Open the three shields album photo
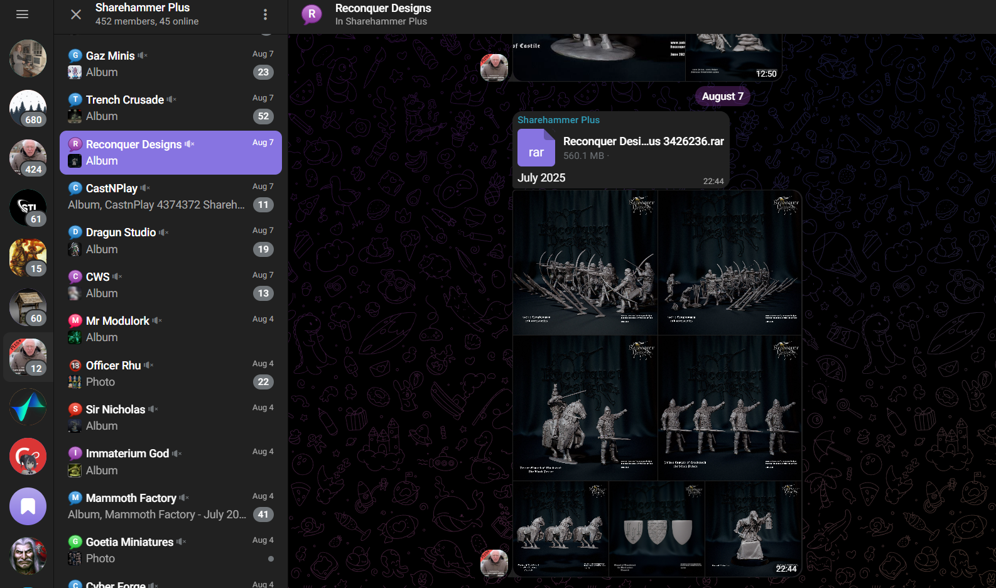Image resolution: width=996 pixels, height=588 pixels. (657, 529)
